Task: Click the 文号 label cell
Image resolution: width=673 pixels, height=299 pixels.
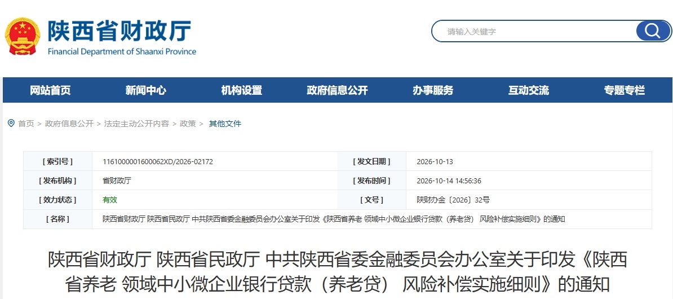Action: (x=371, y=200)
